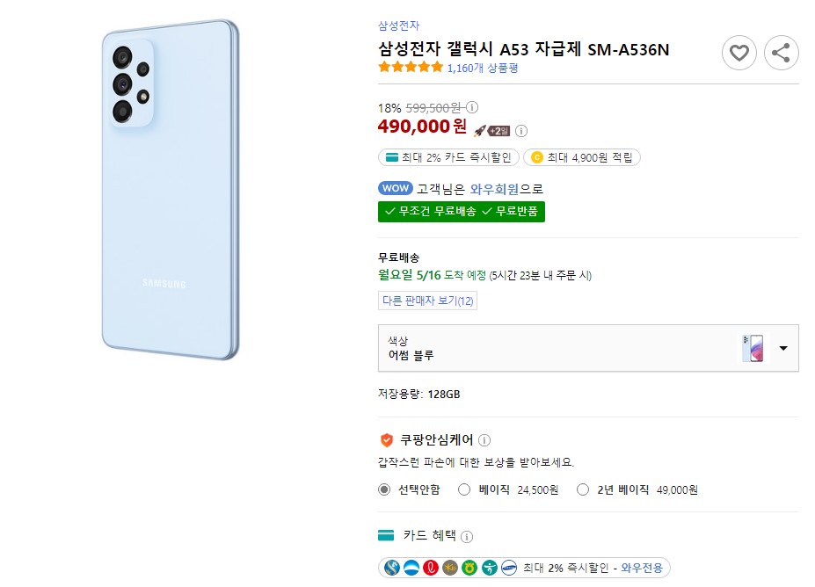
Task: Open the info tooltip beside 599,500원
Action: click(471, 107)
